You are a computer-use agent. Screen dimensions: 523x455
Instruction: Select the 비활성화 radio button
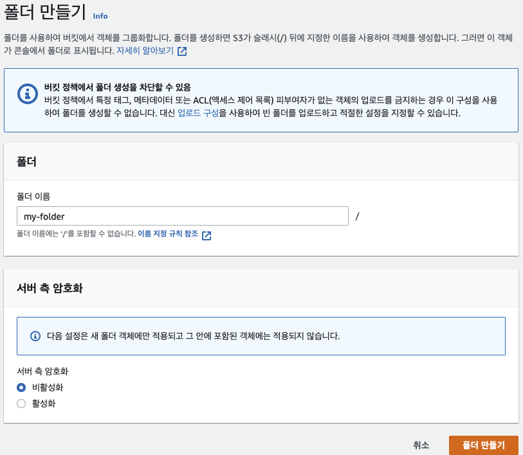(21, 388)
